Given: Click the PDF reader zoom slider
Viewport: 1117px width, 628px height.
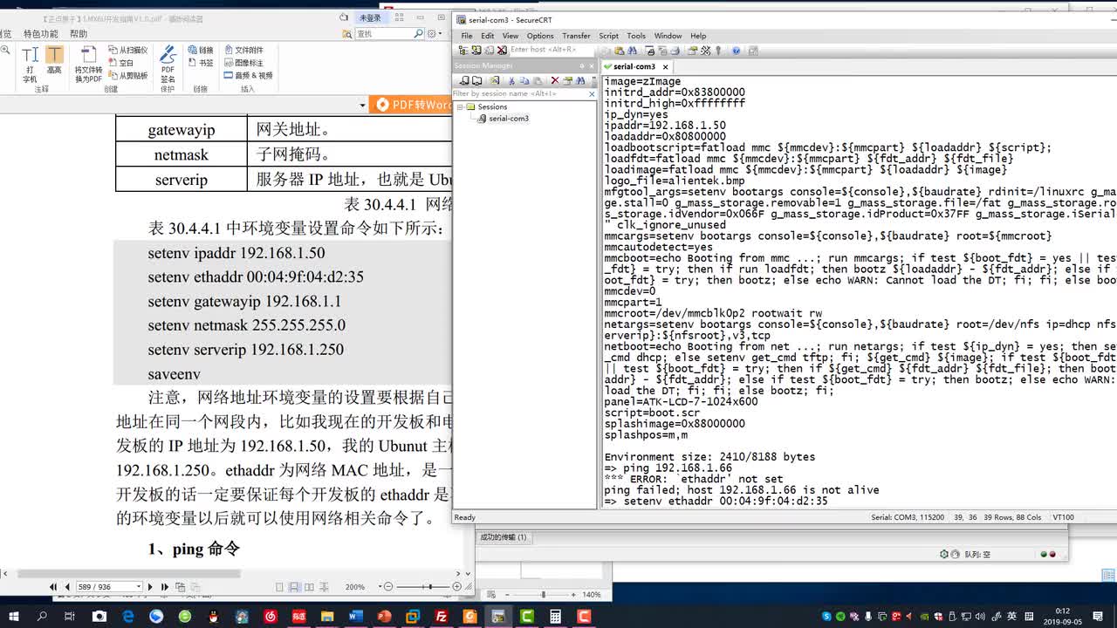Looking at the screenshot, I should click(x=424, y=587).
